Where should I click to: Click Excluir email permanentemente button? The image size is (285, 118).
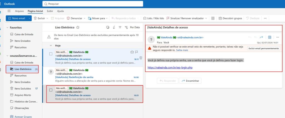tap(264, 49)
